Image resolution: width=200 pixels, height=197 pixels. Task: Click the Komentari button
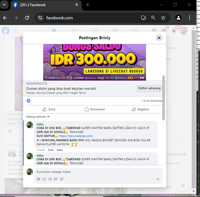[95, 109]
